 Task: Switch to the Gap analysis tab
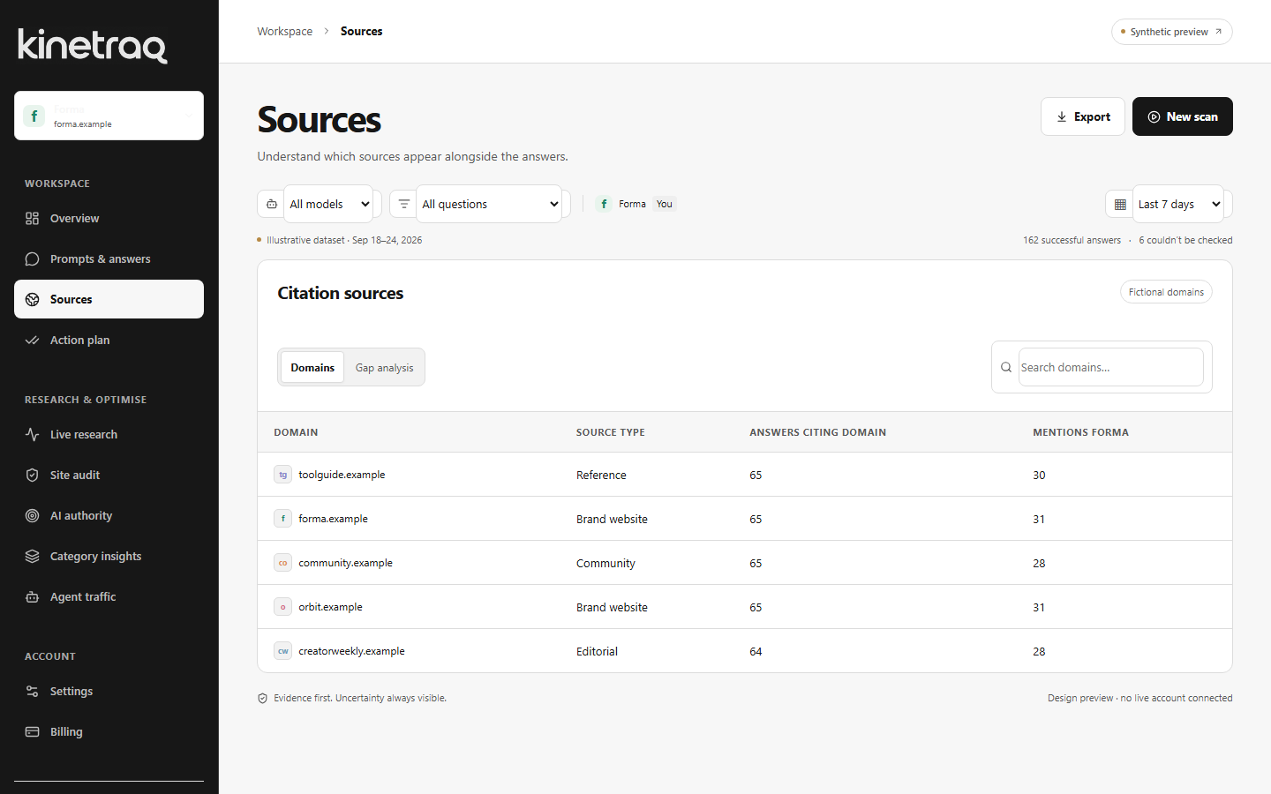(x=384, y=367)
